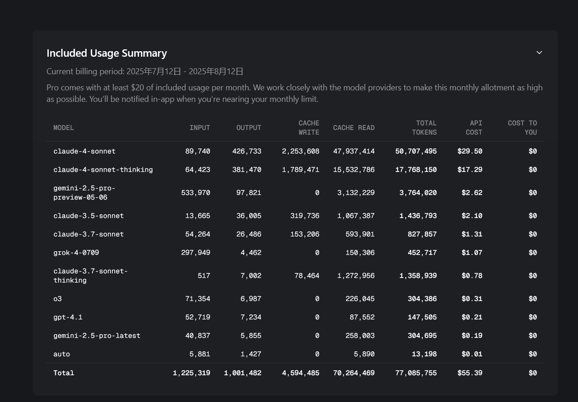Click grok-4-0709 input 297,949

click(196, 253)
